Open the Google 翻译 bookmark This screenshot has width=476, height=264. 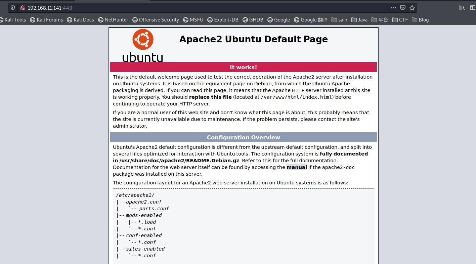pyautogui.click(x=311, y=20)
